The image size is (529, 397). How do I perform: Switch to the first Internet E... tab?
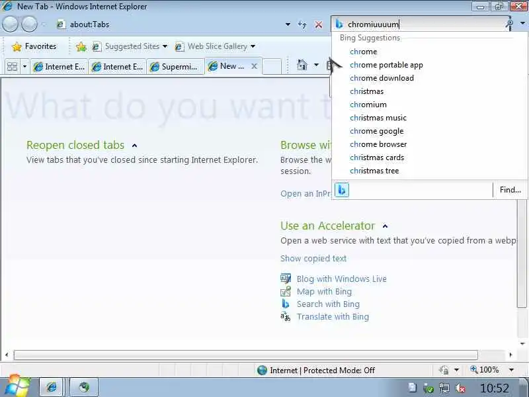click(x=59, y=67)
